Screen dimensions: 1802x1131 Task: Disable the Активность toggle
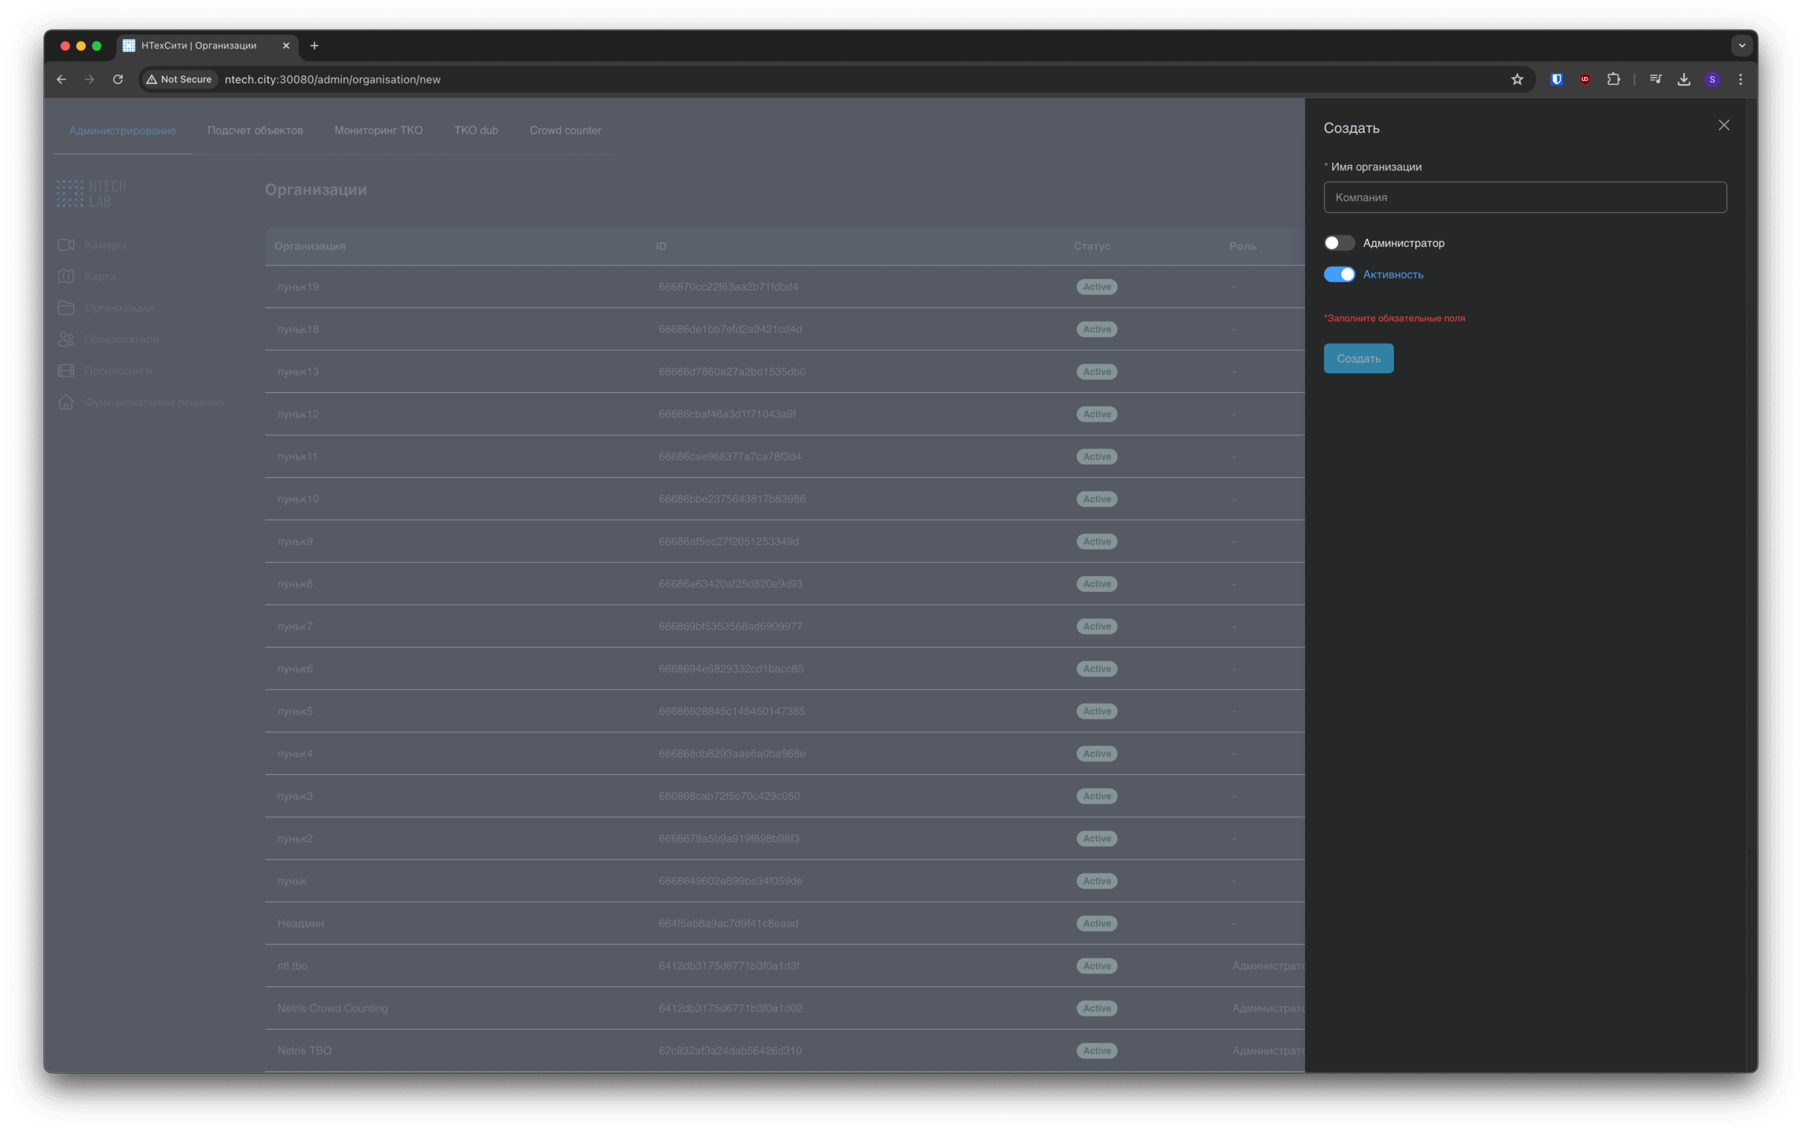pyautogui.click(x=1339, y=274)
